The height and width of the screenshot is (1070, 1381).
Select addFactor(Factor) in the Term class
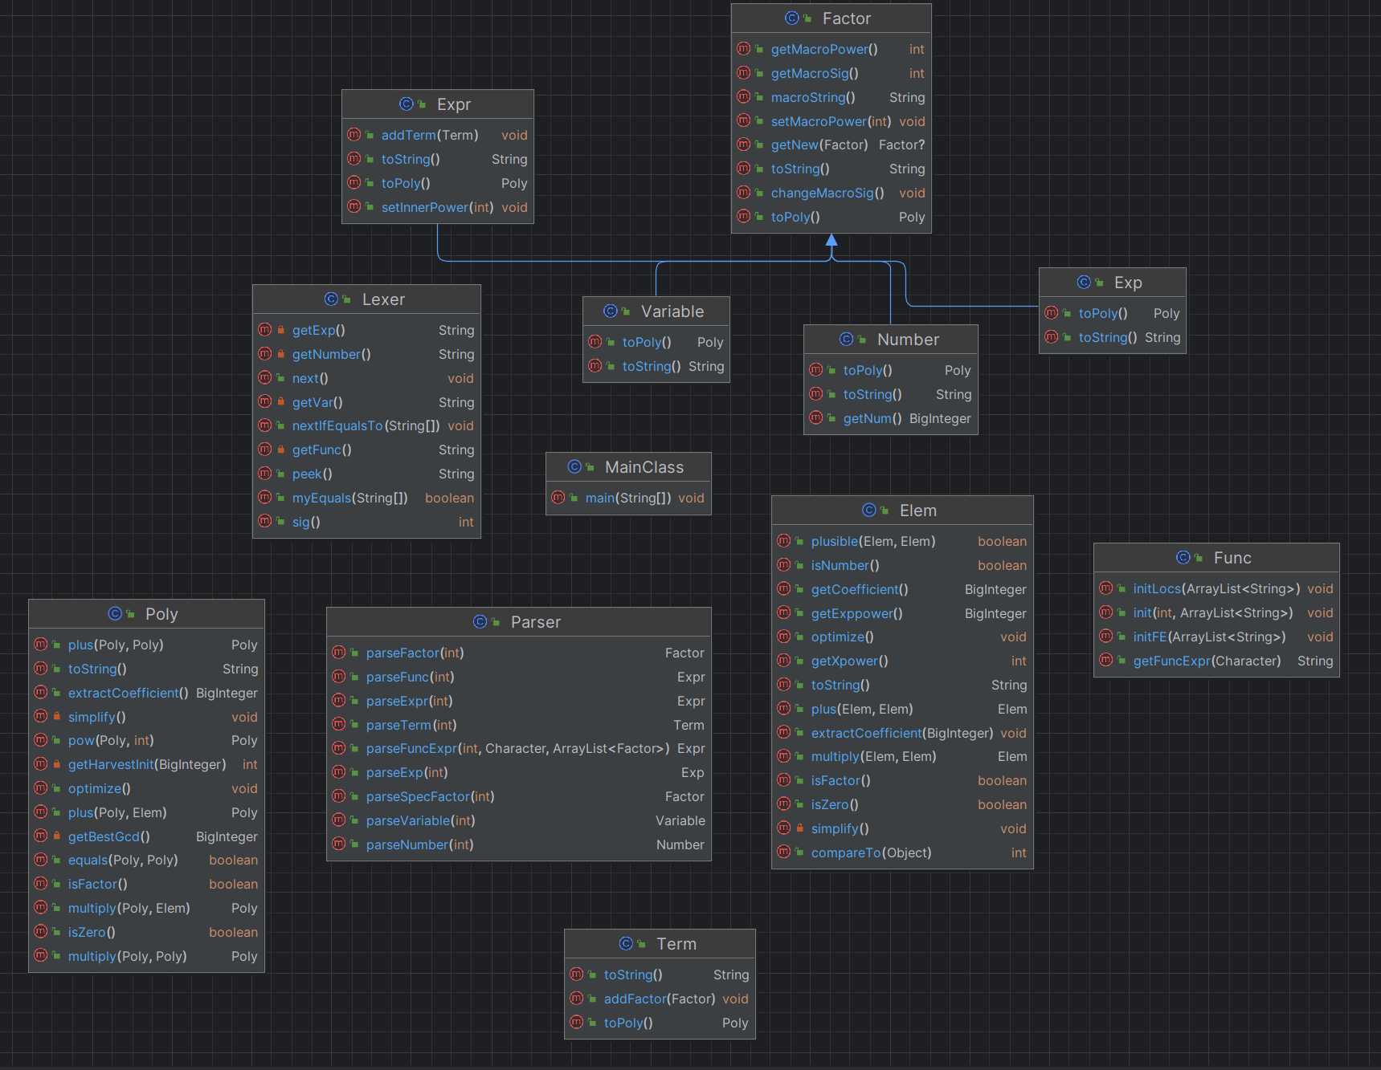click(660, 999)
